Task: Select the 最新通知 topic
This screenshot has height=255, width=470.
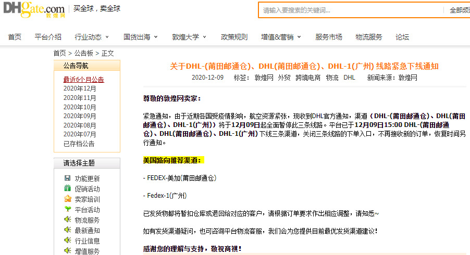Action: coord(87,231)
